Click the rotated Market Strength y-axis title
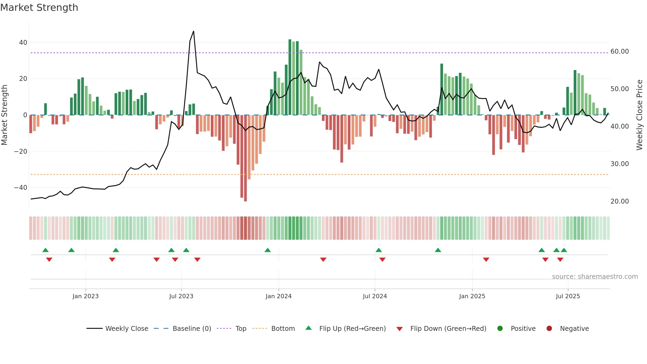The width and height of the screenshot is (647, 364). pyautogui.click(x=4, y=115)
